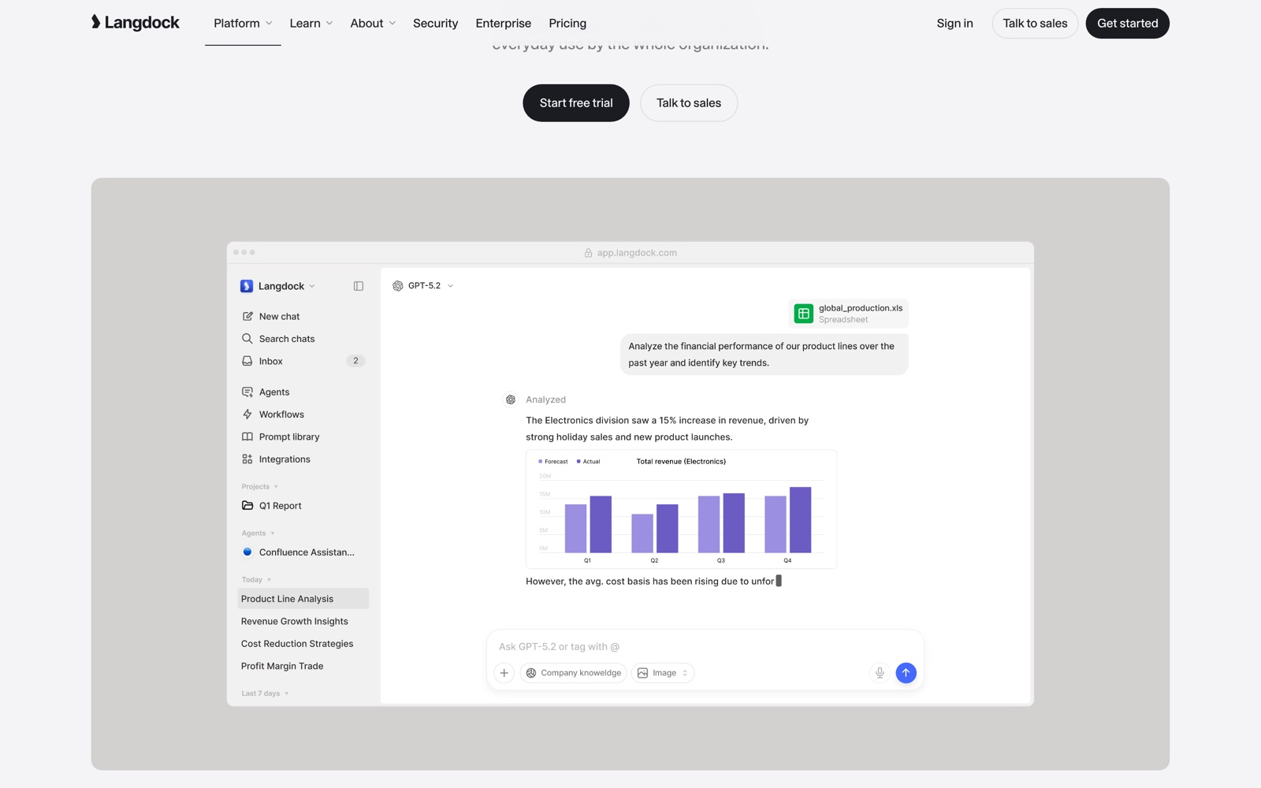1261x788 pixels.
Task: Click the Analyzed status text
Action: click(545, 400)
